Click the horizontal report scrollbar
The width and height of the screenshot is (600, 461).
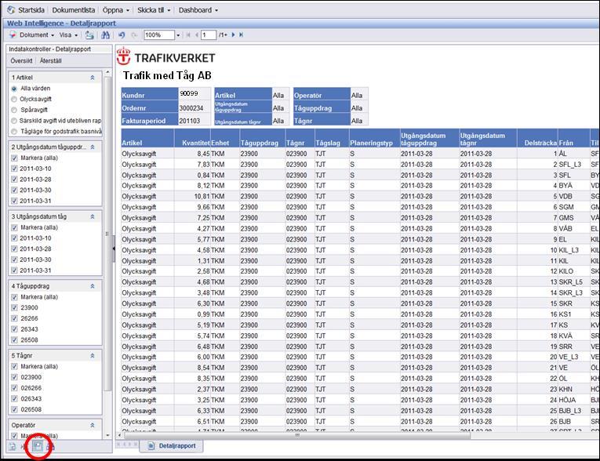tap(297, 435)
